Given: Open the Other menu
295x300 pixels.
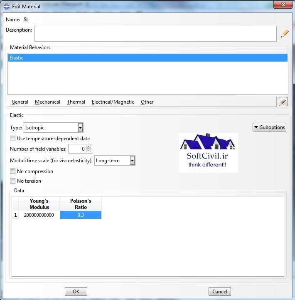Looking at the screenshot, I should [147, 102].
